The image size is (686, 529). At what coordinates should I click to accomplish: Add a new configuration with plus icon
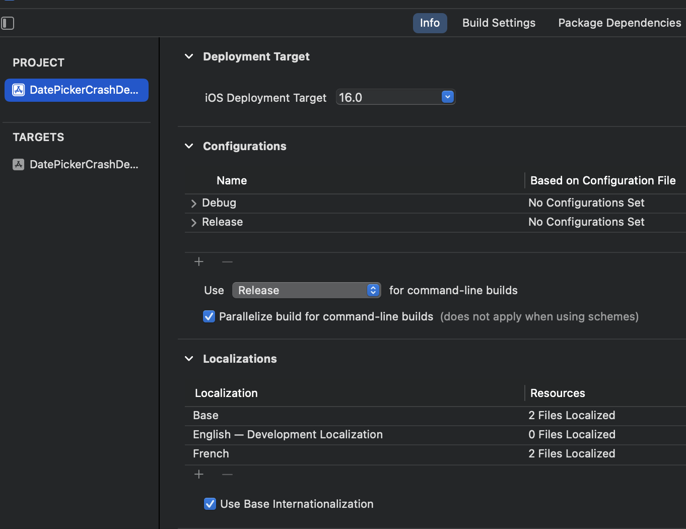pyautogui.click(x=199, y=261)
